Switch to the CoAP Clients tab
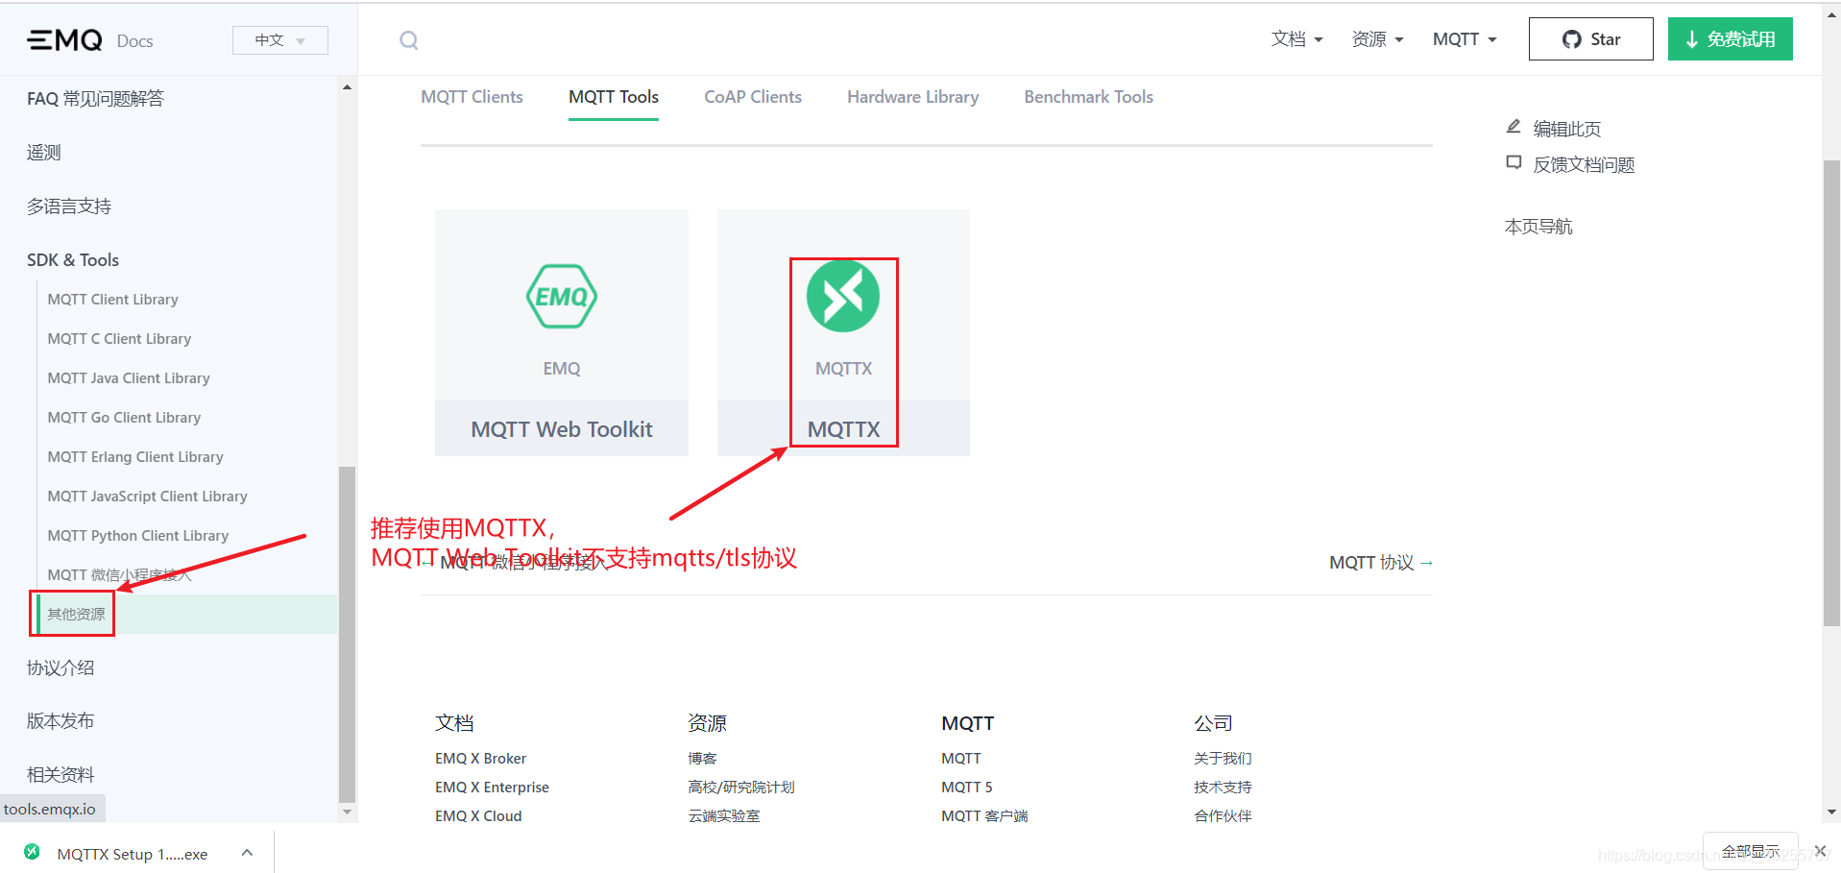This screenshot has width=1841, height=873. (x=752, y=96)
